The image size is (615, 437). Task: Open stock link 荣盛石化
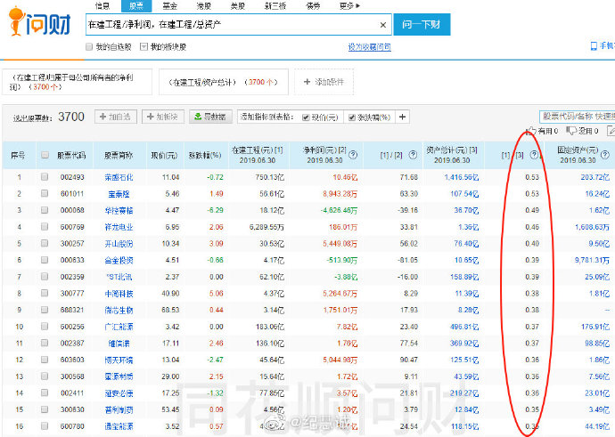[x=119, y=177]
